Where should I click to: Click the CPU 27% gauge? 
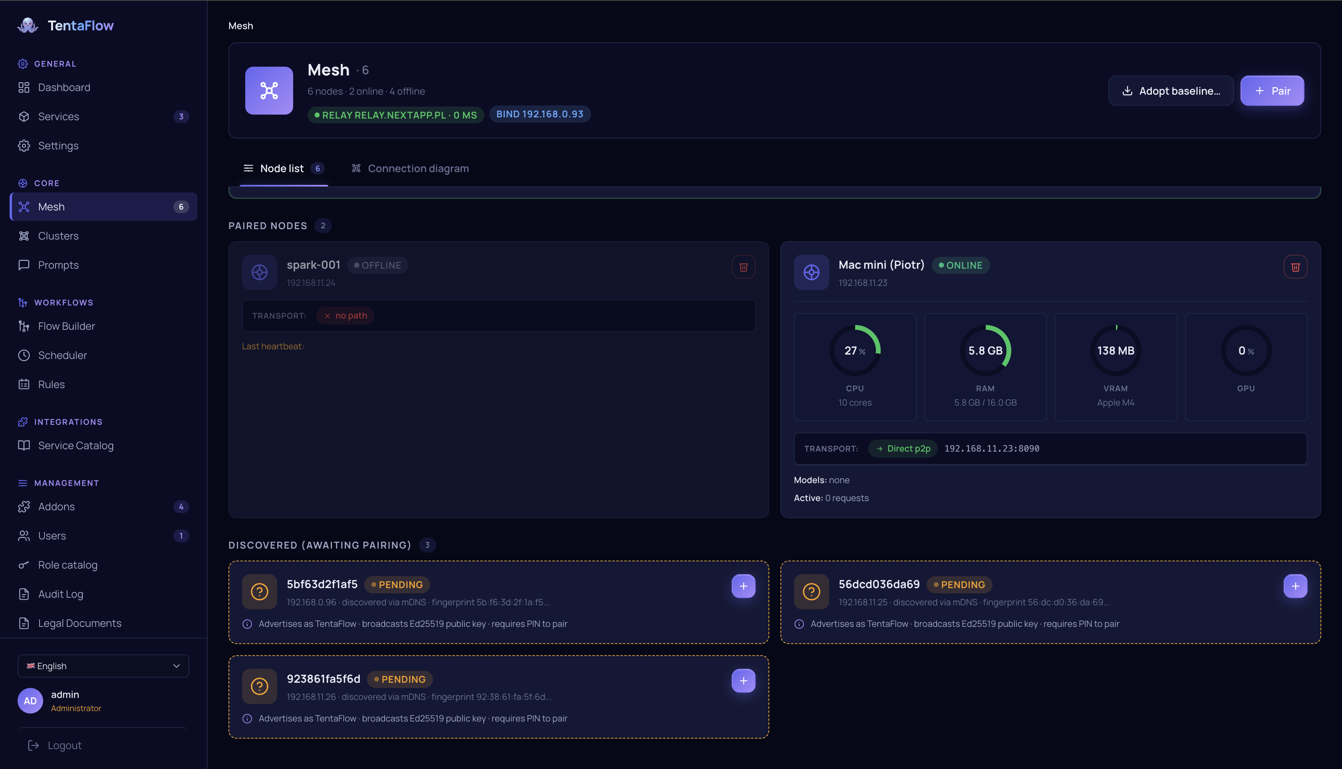tap(855, 351)
